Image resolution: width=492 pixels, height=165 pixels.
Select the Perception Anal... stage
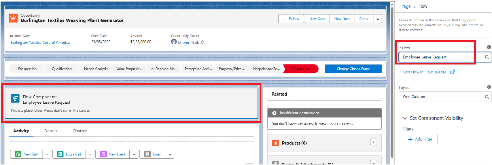click(x=198, y=69)
